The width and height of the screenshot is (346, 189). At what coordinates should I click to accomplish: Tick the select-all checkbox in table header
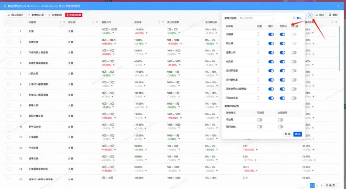click(x=9, y=22)
